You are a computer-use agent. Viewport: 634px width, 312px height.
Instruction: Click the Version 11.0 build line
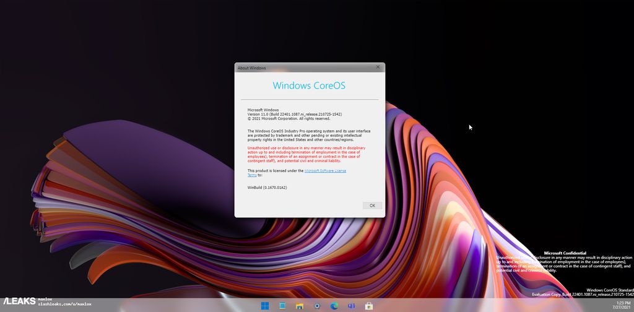coord(295,115)
